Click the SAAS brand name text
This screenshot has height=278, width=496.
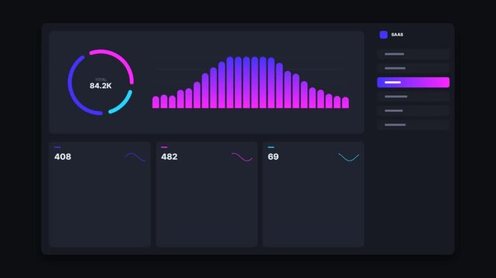[397, 35]
